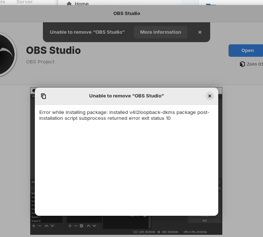Click the move scene down arrow in the screenshot

[x=52, y=226]
